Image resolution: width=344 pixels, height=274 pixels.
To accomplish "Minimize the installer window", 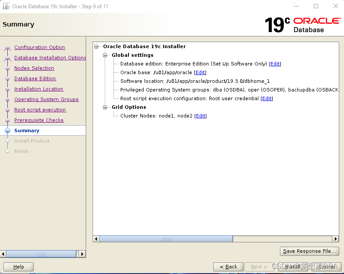I will point(296,6).
